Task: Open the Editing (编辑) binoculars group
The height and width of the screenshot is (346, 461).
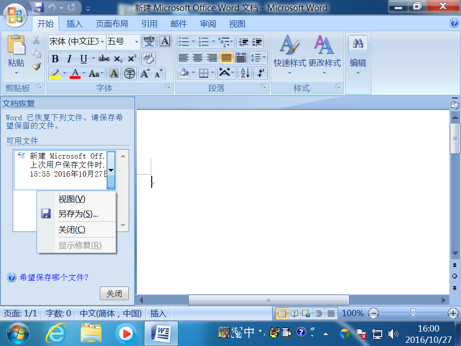Action: click(358, 55)
